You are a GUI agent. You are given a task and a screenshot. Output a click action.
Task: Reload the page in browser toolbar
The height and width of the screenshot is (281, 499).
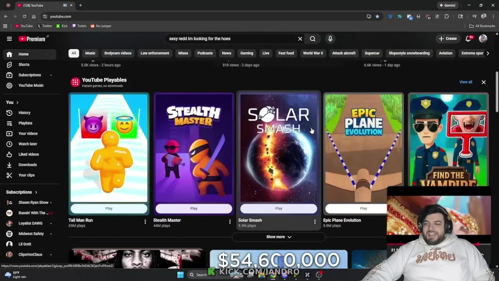24,16
